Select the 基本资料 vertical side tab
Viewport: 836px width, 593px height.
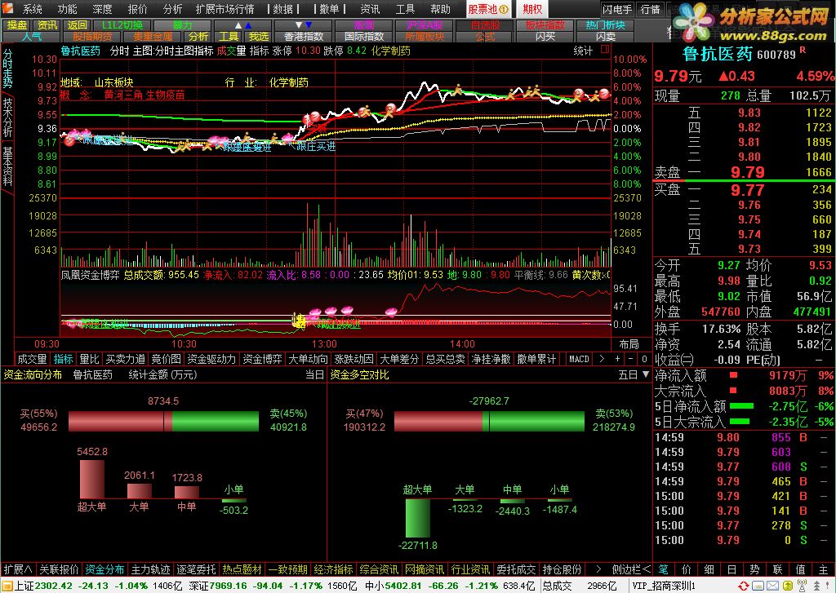point(7,166)
